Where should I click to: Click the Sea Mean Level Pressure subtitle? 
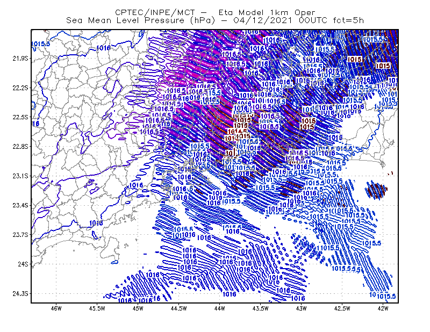click(215, 20)
